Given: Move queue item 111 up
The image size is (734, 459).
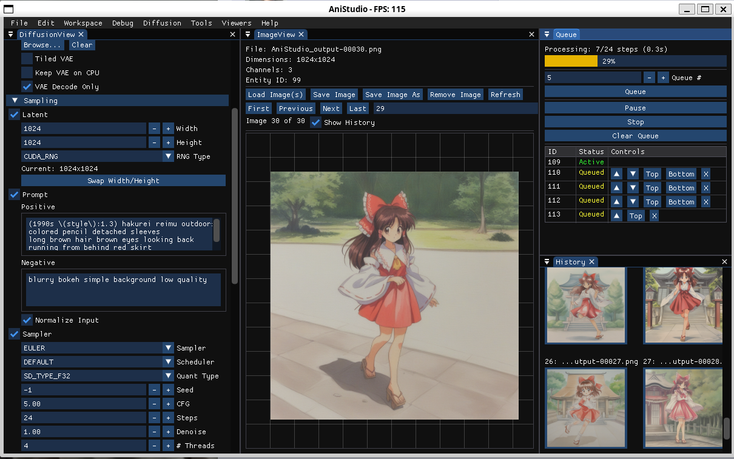Looking at the screenshot, I should [616, 188].
